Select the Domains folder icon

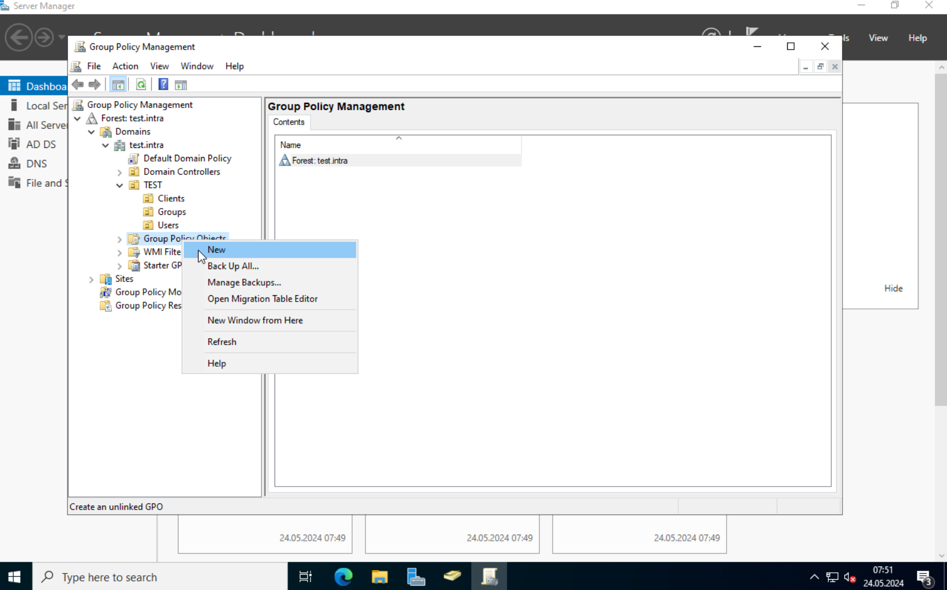106,131
